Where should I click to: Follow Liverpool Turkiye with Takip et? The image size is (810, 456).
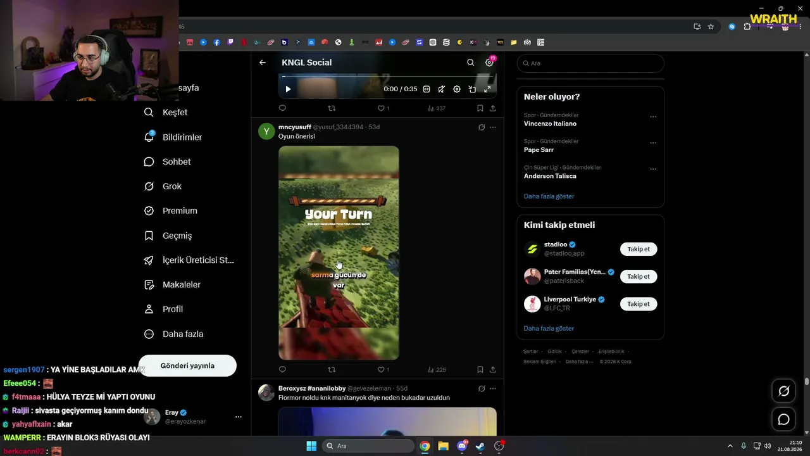[639, 304]
